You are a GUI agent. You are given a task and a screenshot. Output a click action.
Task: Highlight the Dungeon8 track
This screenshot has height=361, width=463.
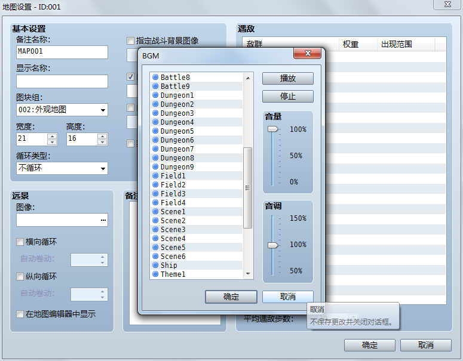(x=197, y=158)
